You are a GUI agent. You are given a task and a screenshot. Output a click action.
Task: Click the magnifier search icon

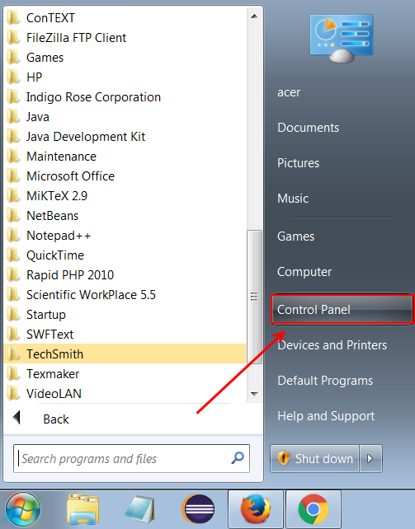tap(238, 458)
